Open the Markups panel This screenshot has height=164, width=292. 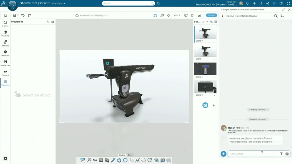pos(5,43)
